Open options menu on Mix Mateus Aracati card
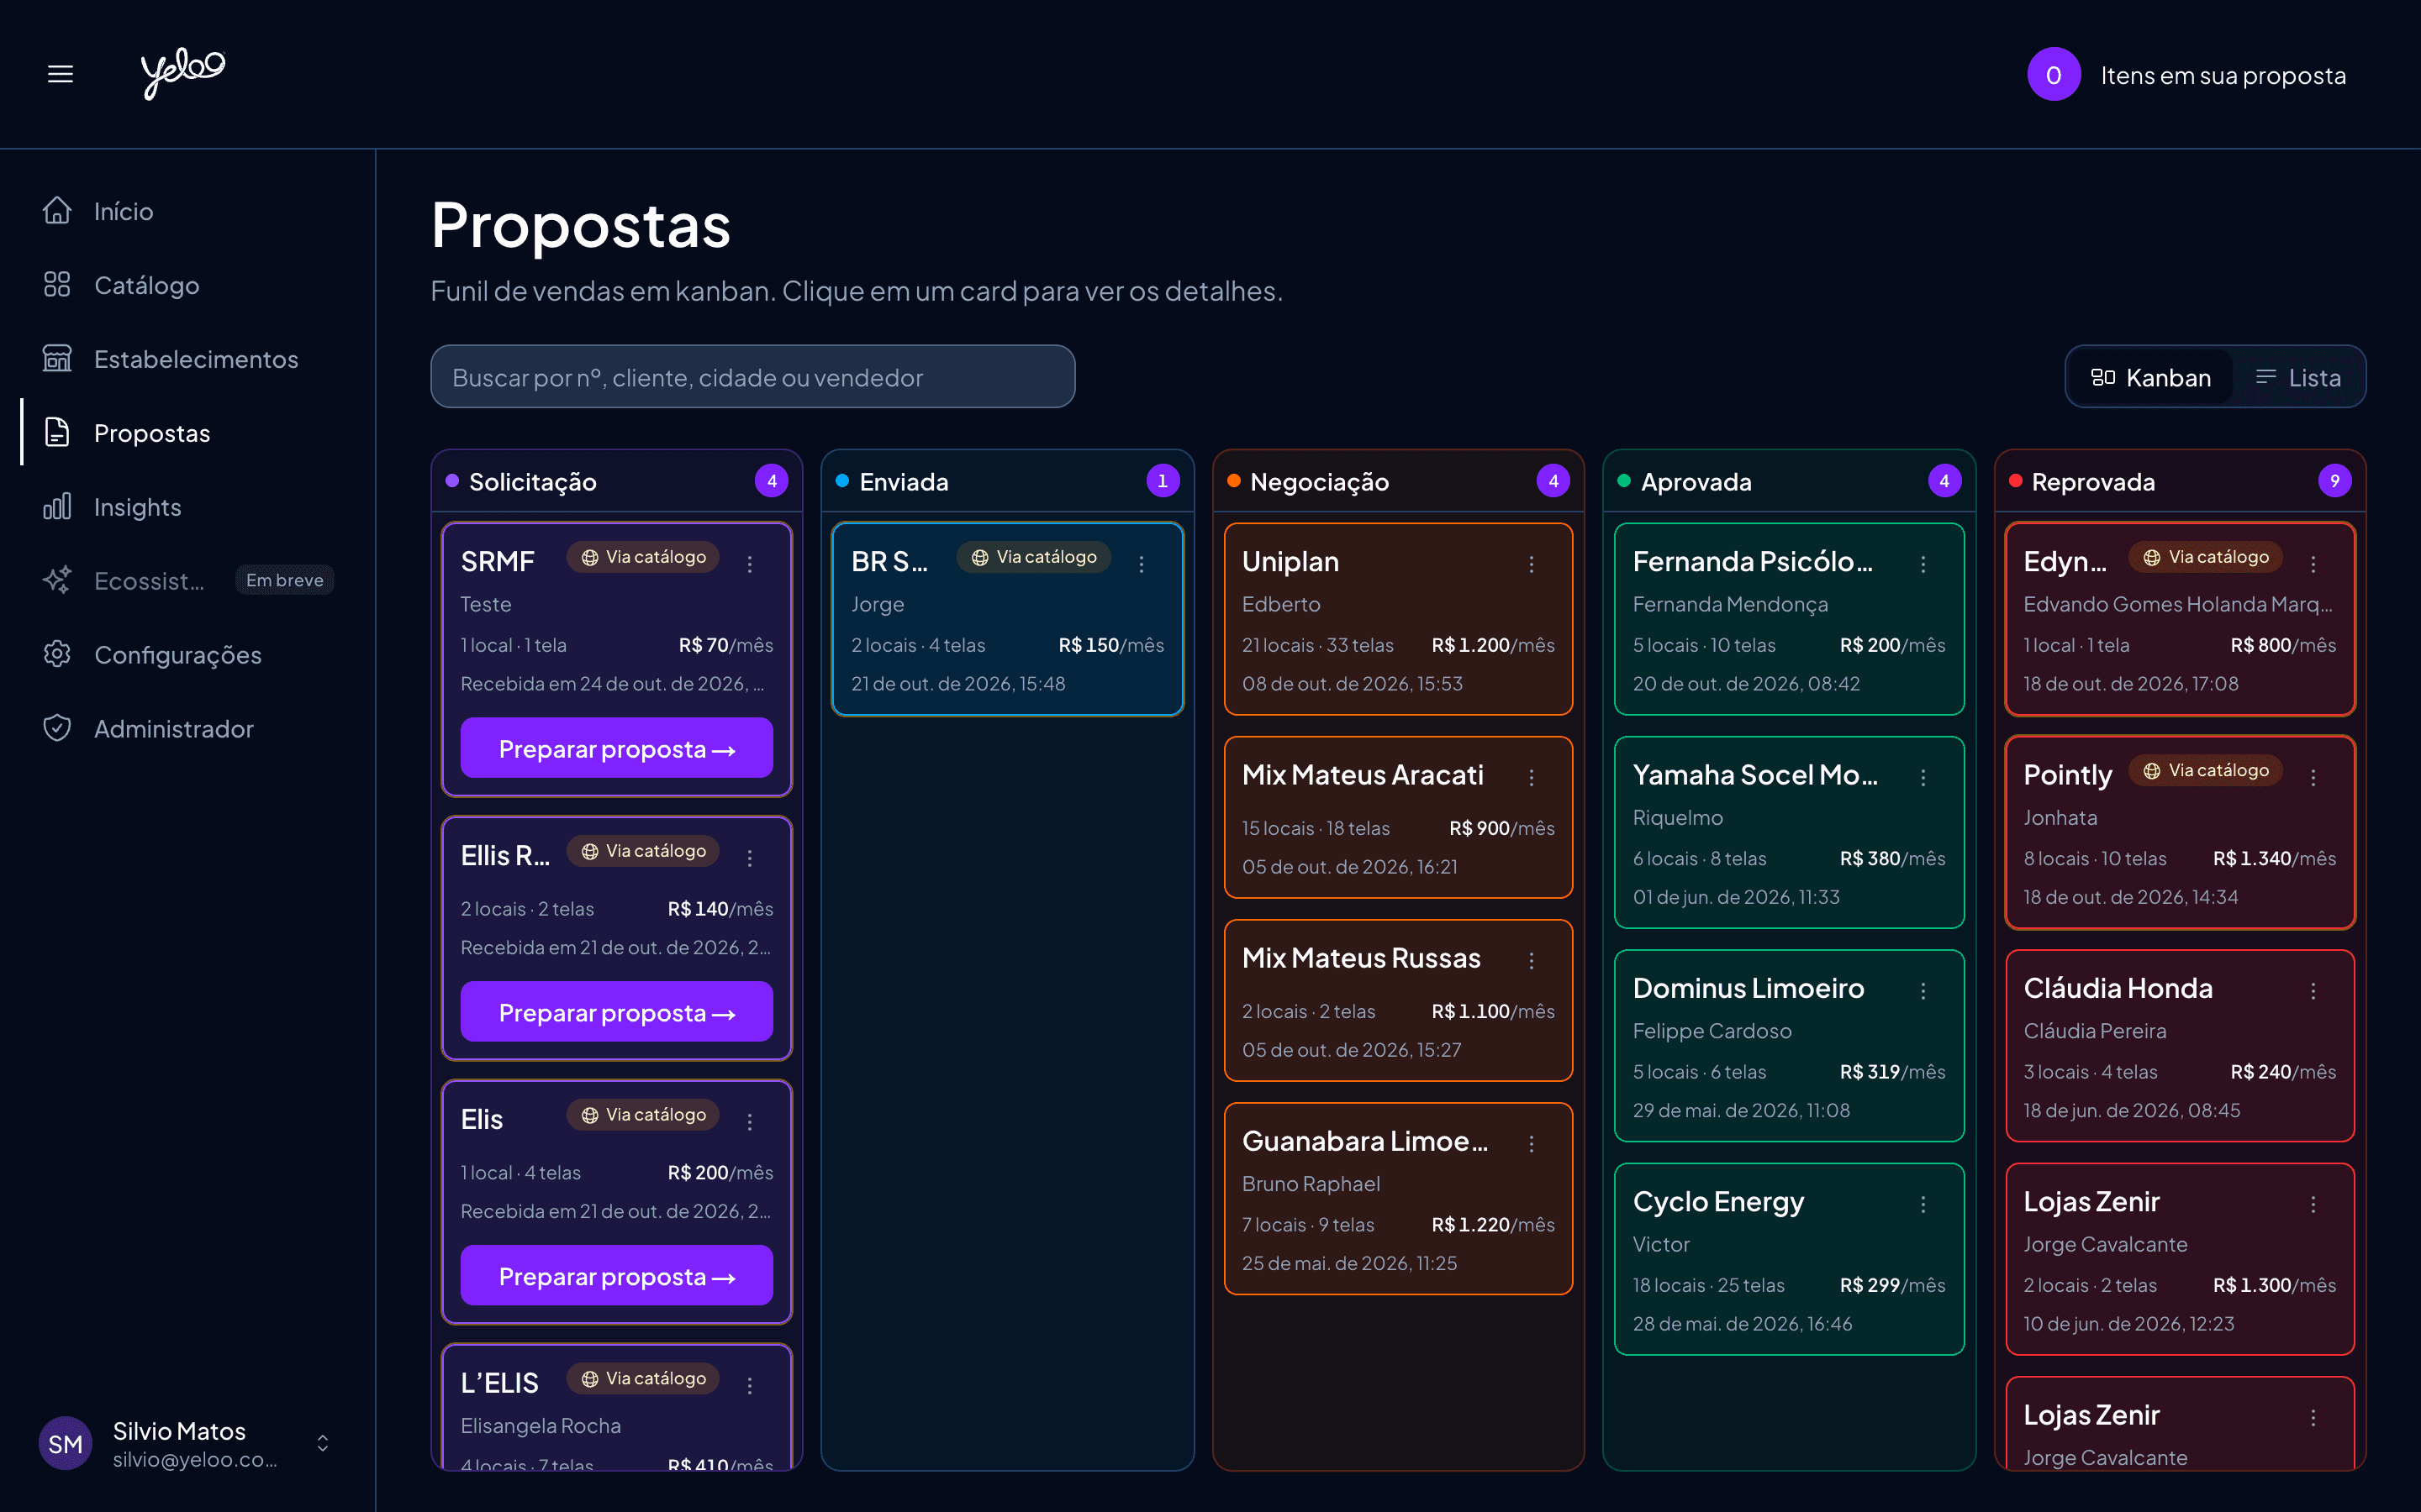Viewport: 2421px width, 1512px height. coord(1531,777)
